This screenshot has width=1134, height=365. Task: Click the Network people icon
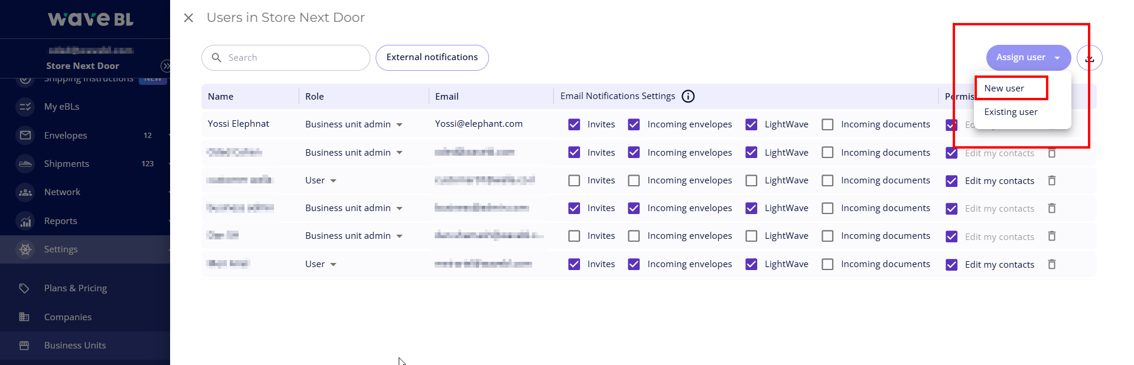(x=25, y=192)
